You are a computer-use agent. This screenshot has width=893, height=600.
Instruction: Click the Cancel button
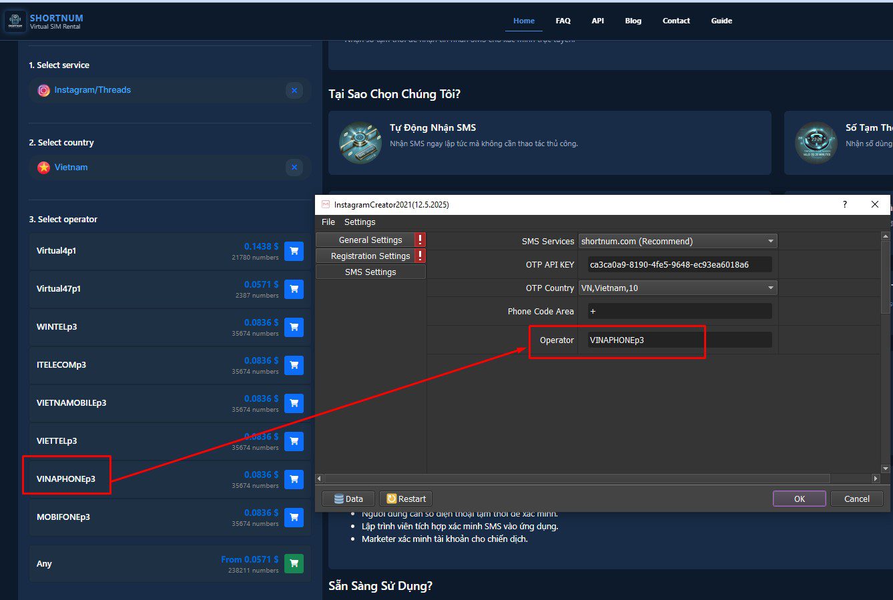857,499
